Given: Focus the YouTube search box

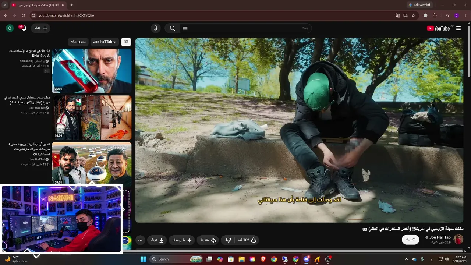Looking at the screenshot, I should point(245,28).
